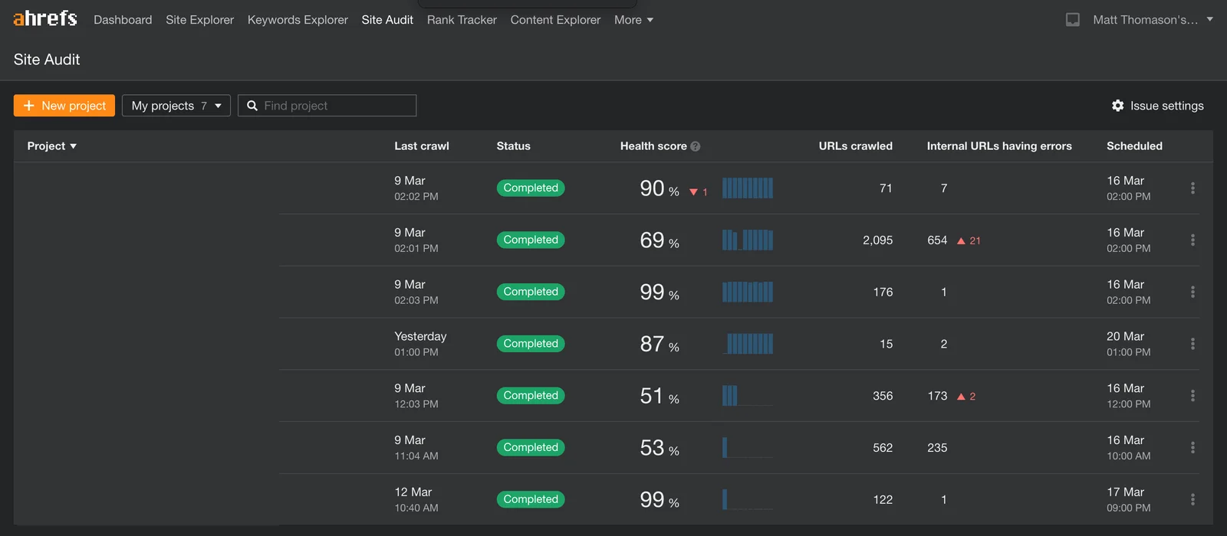Click Completed status for the 90% project
The image size is (1227, 536).
click(x=531, y=188)
